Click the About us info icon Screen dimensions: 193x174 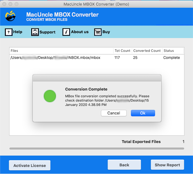point(66,32)
